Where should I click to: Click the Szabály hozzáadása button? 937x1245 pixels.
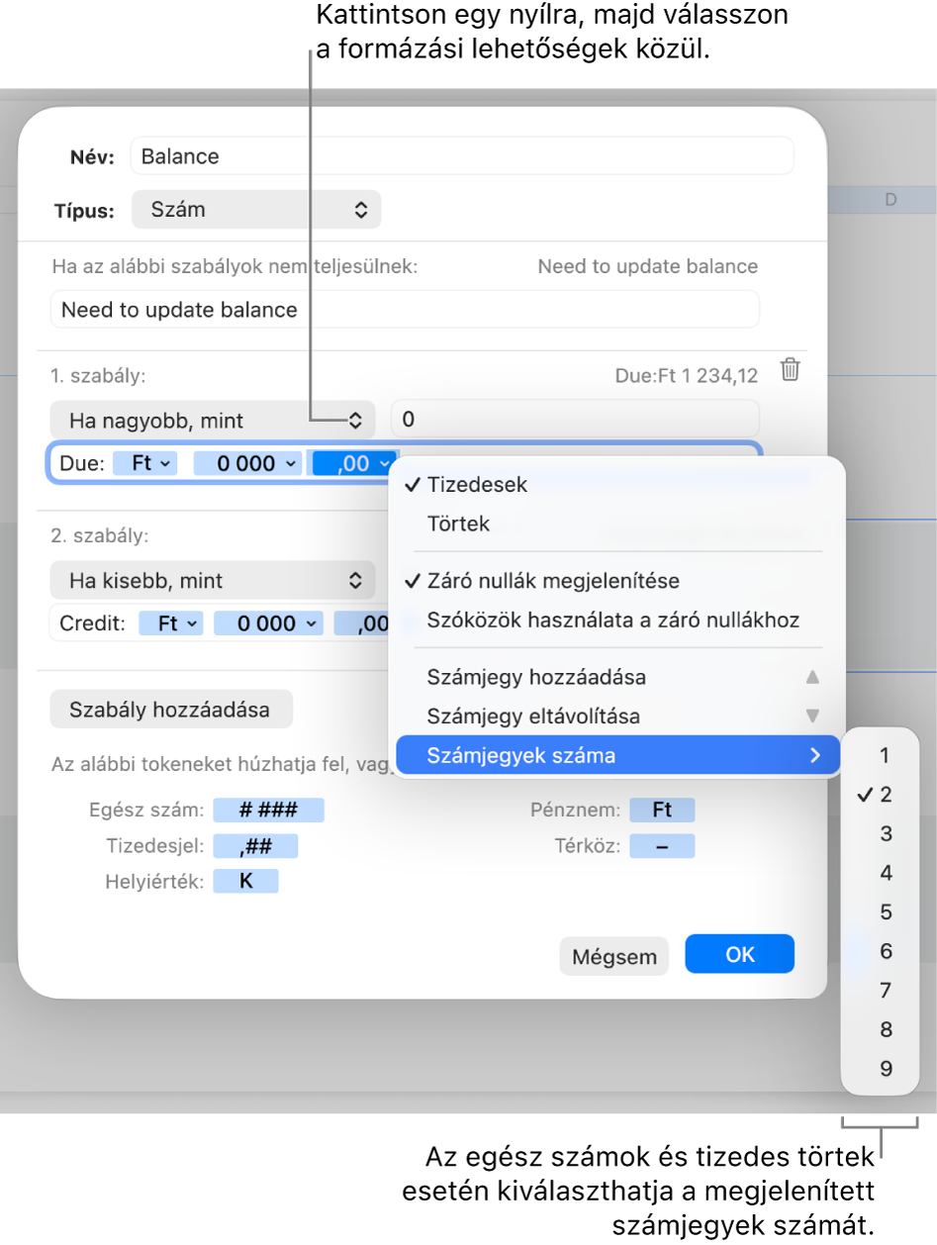point(172,710)
